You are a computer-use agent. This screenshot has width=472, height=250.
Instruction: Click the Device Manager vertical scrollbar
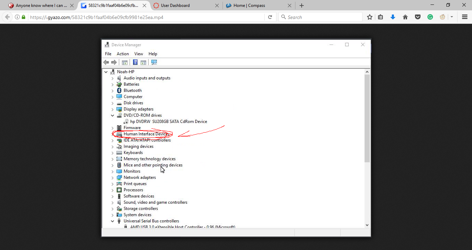click(x=367, y=117)
